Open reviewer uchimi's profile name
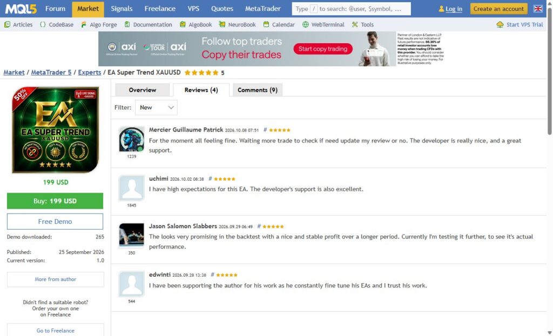Image resolution: width=553 pixels, height=336 pixels. tap(159, 179)
